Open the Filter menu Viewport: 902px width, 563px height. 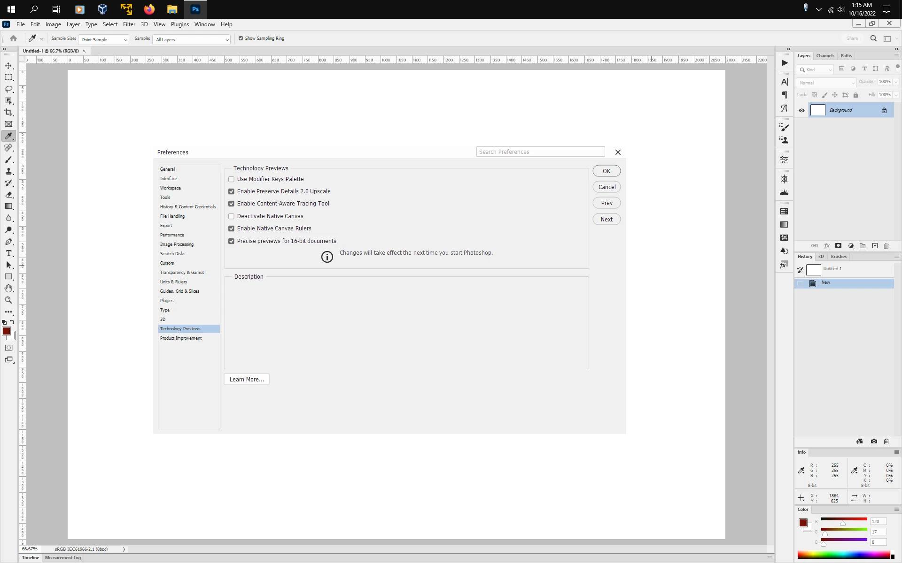click(129, 24)
